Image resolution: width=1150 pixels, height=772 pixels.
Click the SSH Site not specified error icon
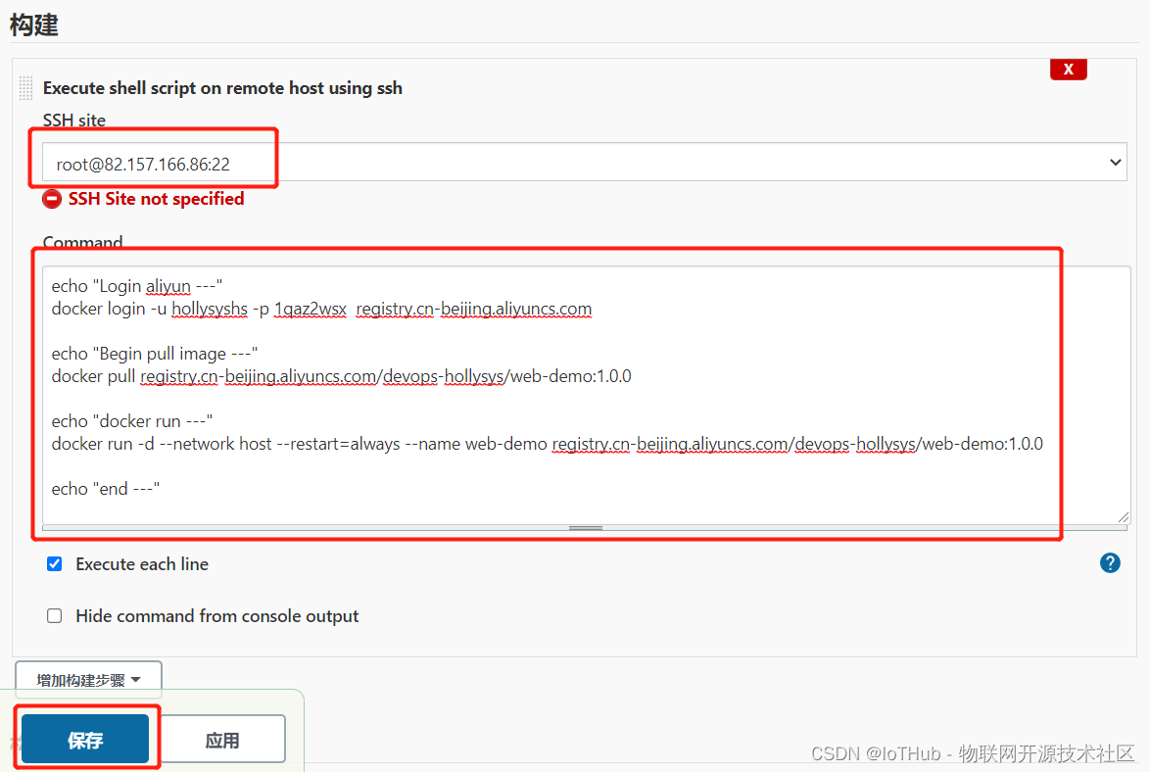pyautogui.click(x=51, y=199)
